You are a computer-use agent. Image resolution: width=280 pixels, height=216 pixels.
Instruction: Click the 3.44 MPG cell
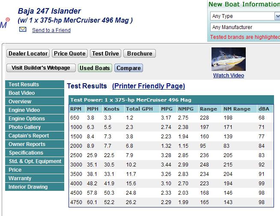pos(166,165)
